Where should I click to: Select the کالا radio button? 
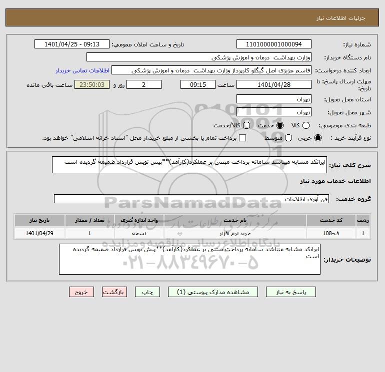click(x=305, y=125)
